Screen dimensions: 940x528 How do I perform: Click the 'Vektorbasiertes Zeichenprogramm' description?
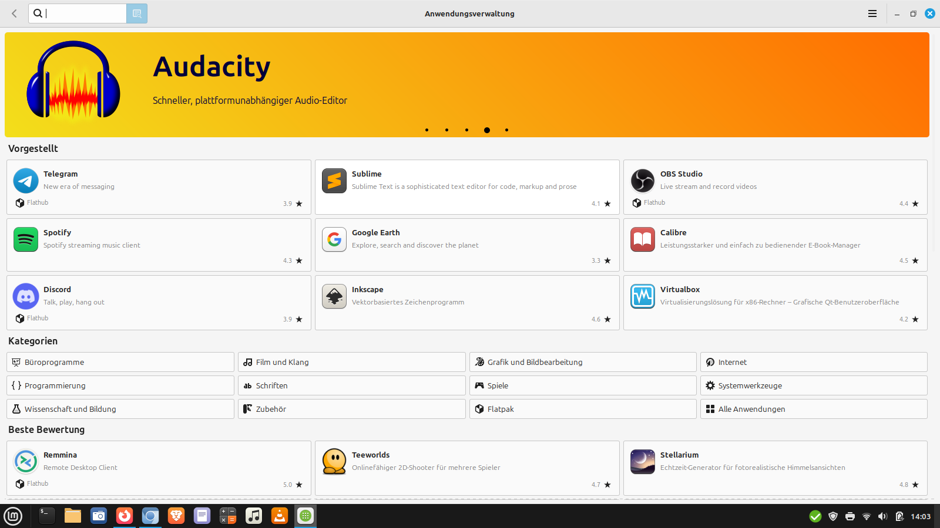coord(408,302)
